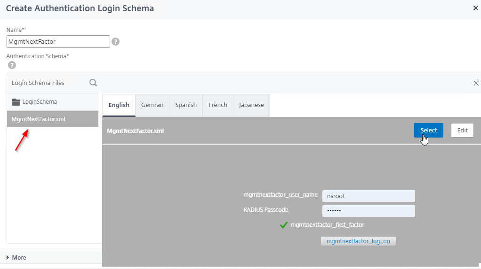
Task: Open the LoginSchema folder icon
Action: tap(16, 102)
